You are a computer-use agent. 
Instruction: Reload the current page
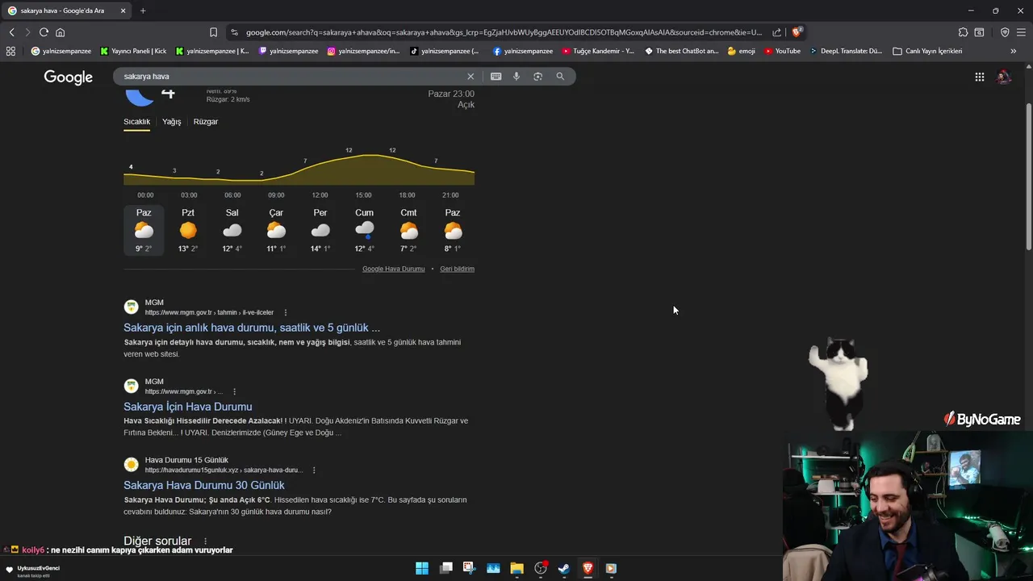(x=44, y=32)
